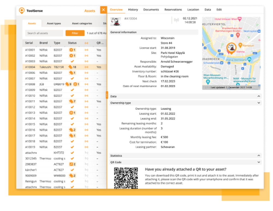Click the status alert icon of A10013
The width and height of the screenshot is (273, 211).
pos(71,113)
